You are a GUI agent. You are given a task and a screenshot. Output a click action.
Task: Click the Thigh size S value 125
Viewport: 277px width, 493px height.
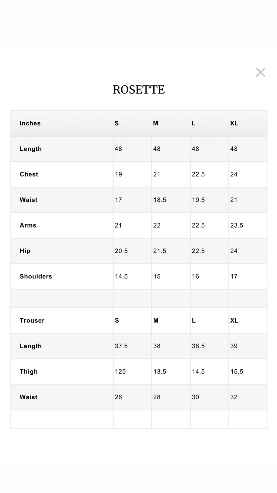120,371
